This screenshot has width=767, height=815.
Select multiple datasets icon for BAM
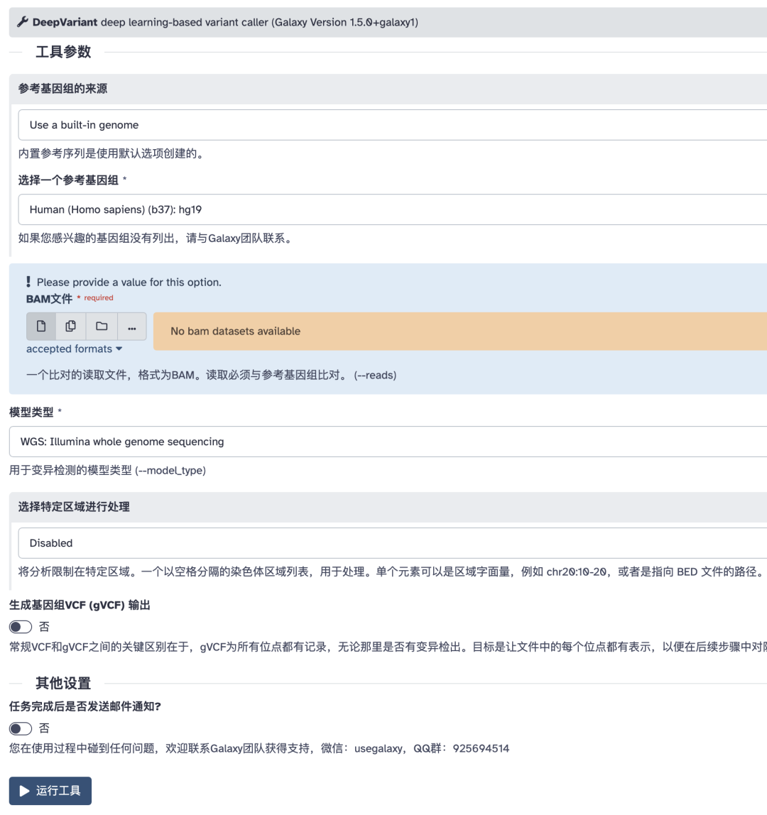(x=71, y=327)
